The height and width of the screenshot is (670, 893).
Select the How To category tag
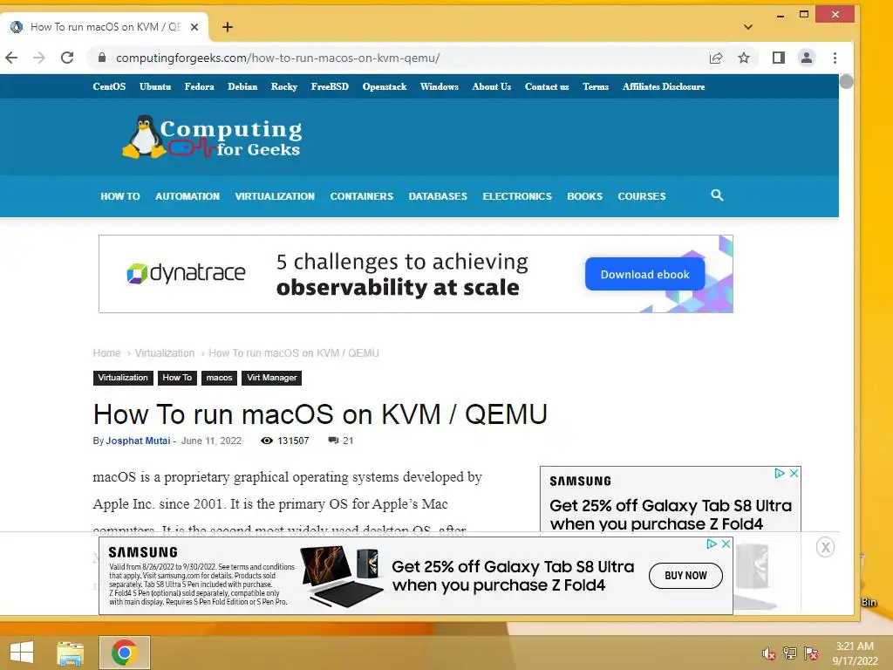tap(177, 378)
